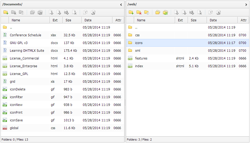Select the xml folder
250x143 pixels.
click(x=188, y=50)
